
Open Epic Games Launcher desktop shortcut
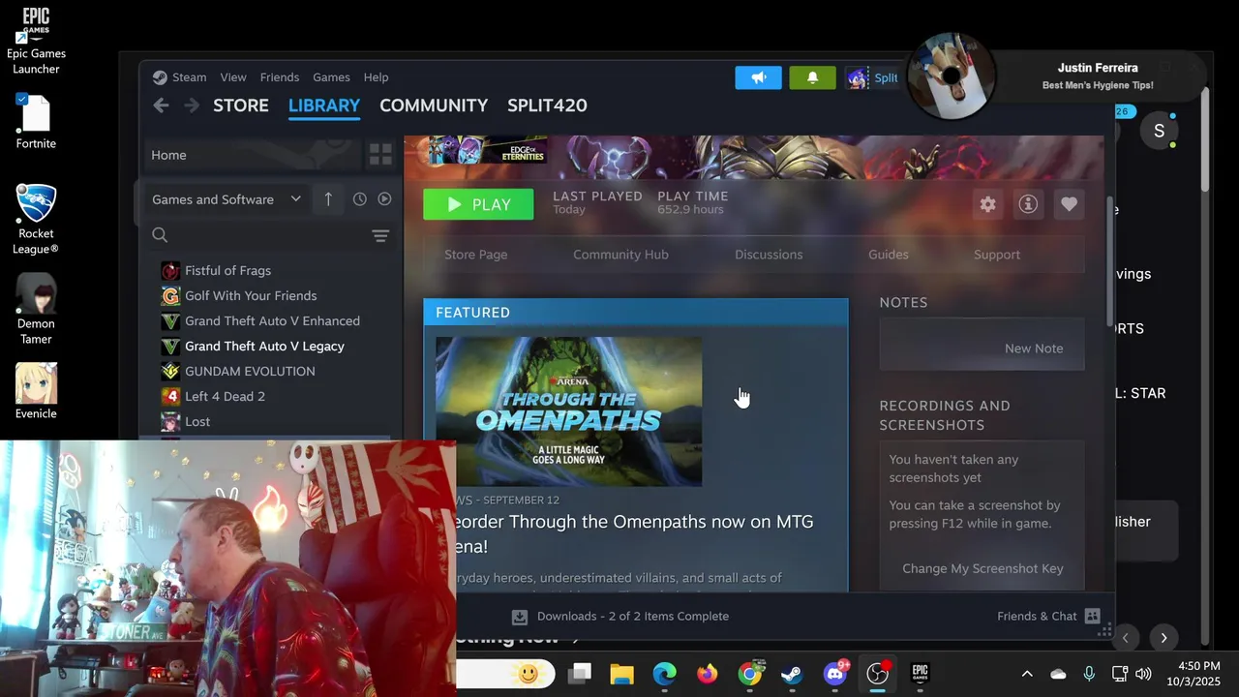(36, 42)
